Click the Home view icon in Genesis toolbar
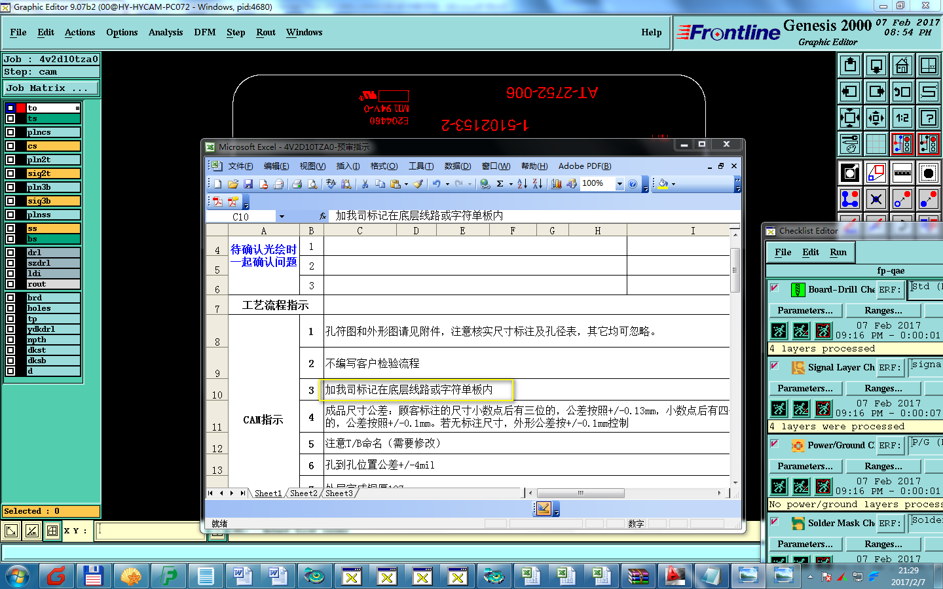The image size is (943, 589). [902, 65]
